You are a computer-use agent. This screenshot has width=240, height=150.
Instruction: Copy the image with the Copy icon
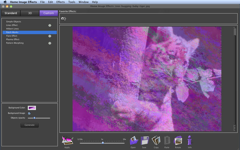(x=156, y=140)
